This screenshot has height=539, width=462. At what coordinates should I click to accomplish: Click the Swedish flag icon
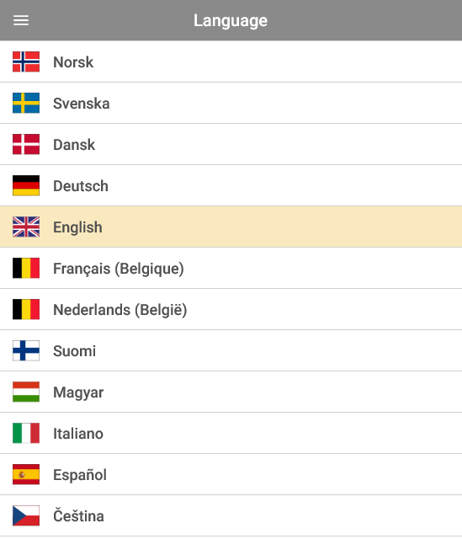(x=26, y=103)
